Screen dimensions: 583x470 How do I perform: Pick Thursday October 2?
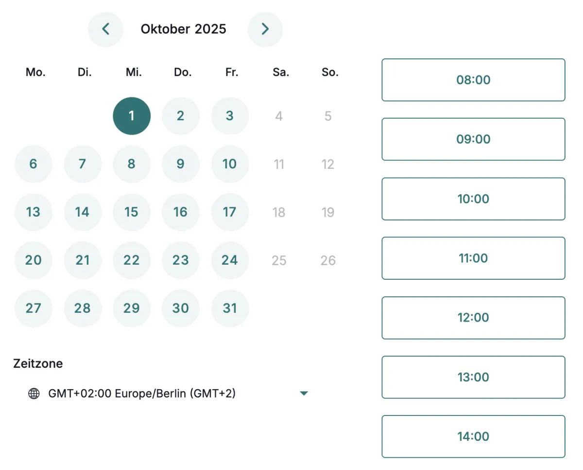181,116
